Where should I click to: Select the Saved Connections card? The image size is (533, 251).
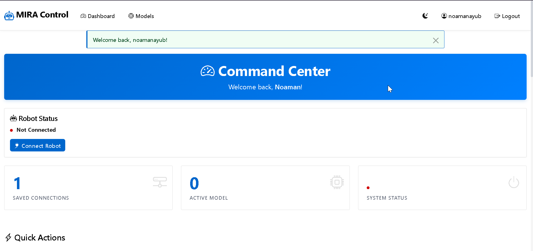click(x=88, y=188)
